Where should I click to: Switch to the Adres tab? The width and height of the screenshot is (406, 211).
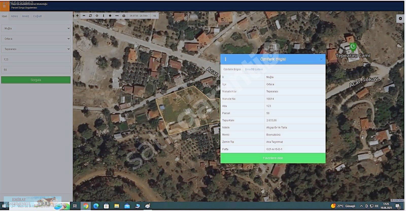tap(14, 16)
